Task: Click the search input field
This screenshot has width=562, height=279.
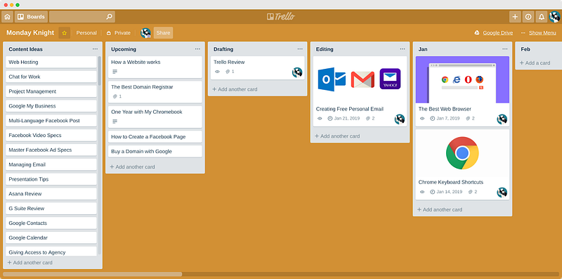Action: coord(82,16)
